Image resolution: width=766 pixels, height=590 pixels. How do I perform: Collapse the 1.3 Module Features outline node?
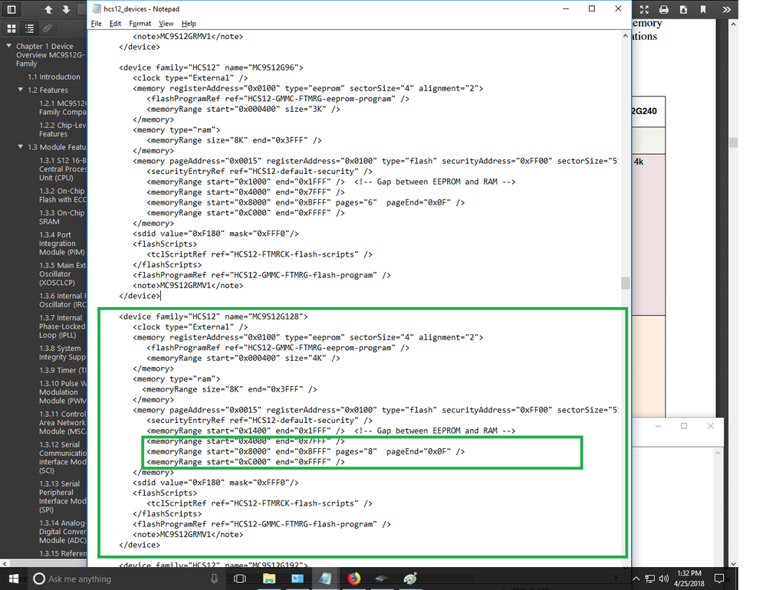coord(21,147)
